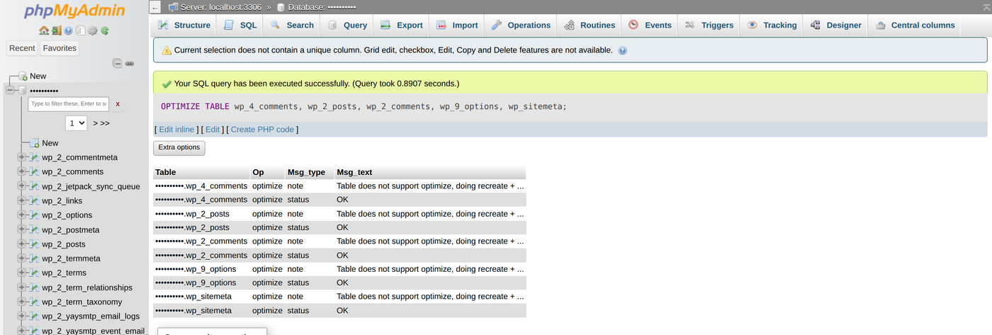Screen dimensions: 992x335
Task: Open the Query tab
Action: [347, 25]
